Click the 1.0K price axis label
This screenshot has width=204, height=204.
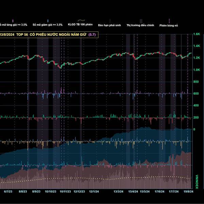tap(196, 70)
